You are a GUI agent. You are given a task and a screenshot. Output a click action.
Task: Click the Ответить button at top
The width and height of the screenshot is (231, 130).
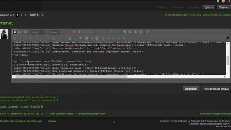tap(224, 7)
